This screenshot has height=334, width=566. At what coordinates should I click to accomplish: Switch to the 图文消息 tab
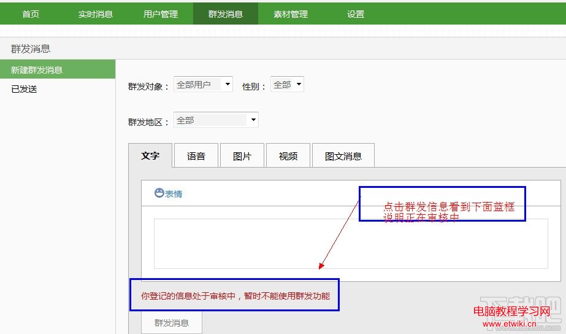click(343, 156)
